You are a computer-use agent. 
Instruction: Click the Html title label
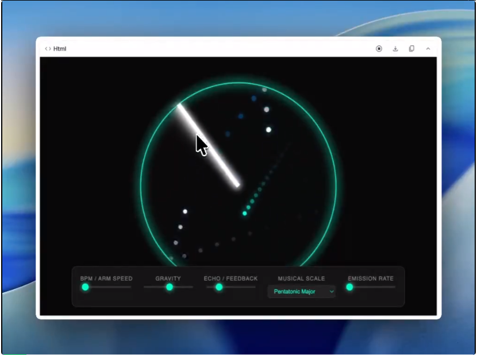[60, 49]
